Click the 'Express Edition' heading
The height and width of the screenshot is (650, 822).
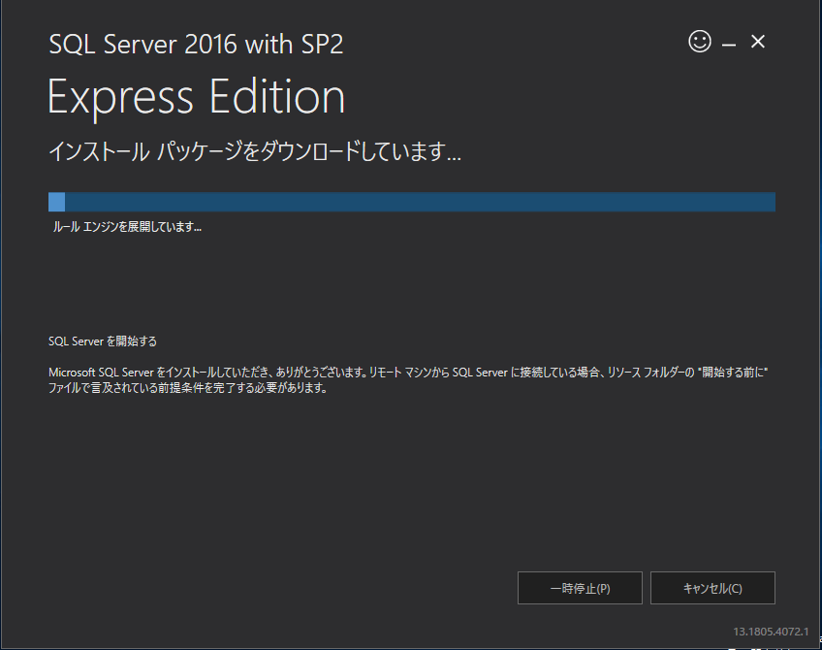pos(196,98)
